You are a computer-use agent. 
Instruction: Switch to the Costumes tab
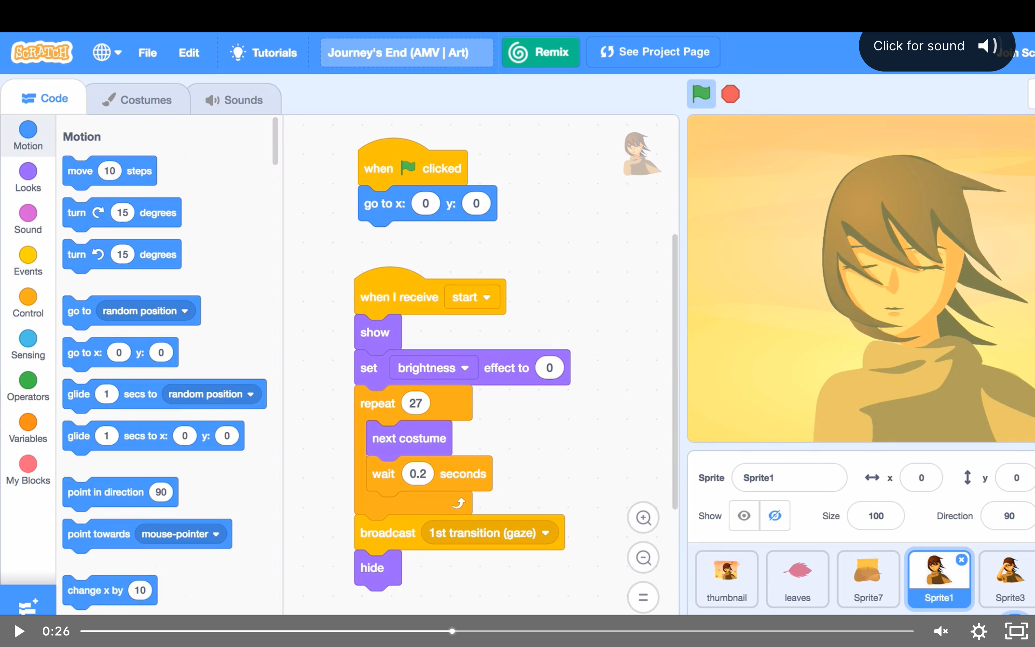[x=137, y=100]
